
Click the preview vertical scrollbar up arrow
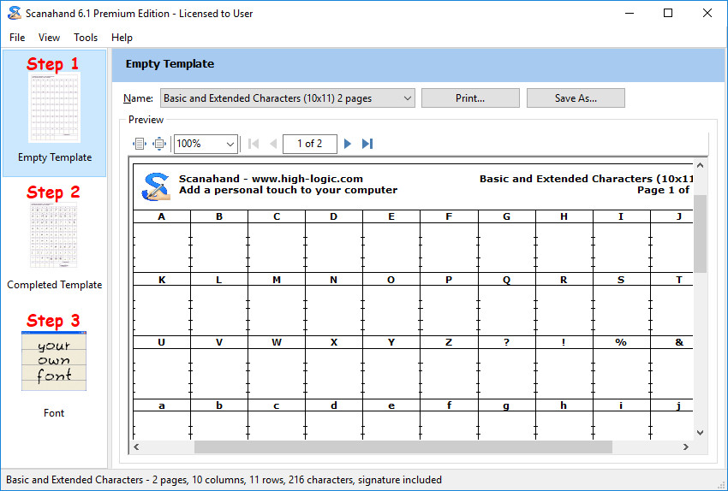point(700,165)
